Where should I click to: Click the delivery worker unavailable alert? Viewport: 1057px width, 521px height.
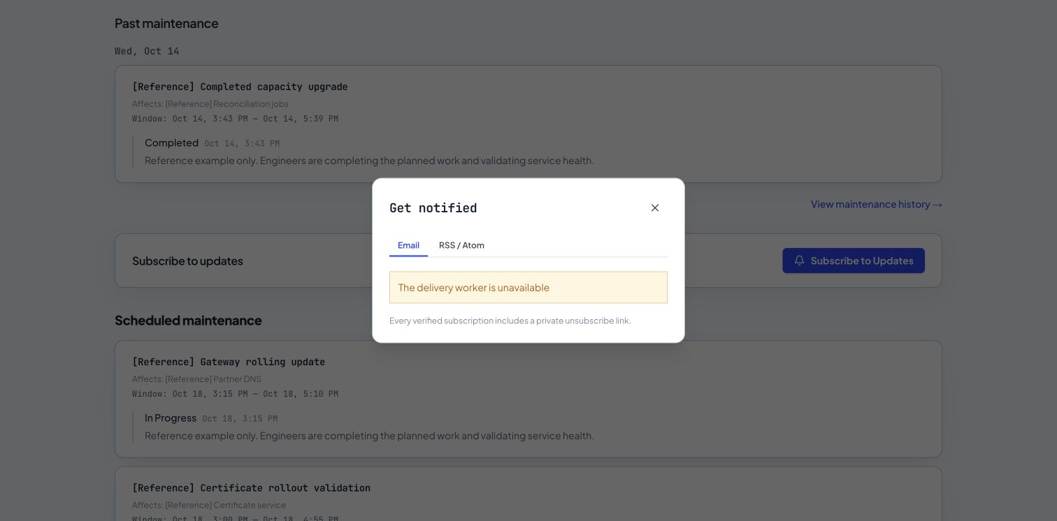click(x=528, y=288)
